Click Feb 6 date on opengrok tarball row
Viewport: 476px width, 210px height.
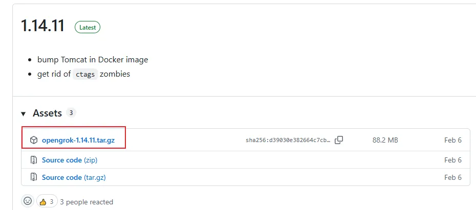click(x=452, y=141)
